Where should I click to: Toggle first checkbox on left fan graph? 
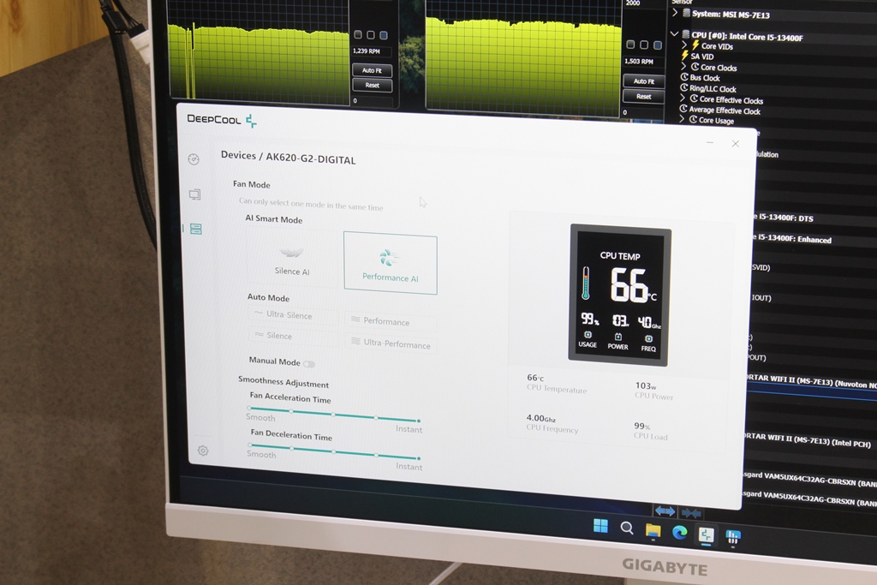tap(358, 34)
